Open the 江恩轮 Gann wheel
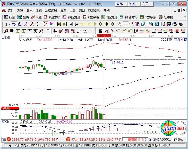188x149 pixels. pyautogui.click(x=166, y=17)
